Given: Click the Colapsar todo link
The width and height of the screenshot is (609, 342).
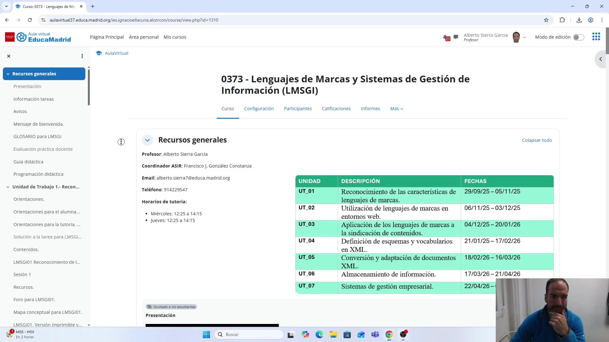Looking at the screenshot, I should point(537,140).
